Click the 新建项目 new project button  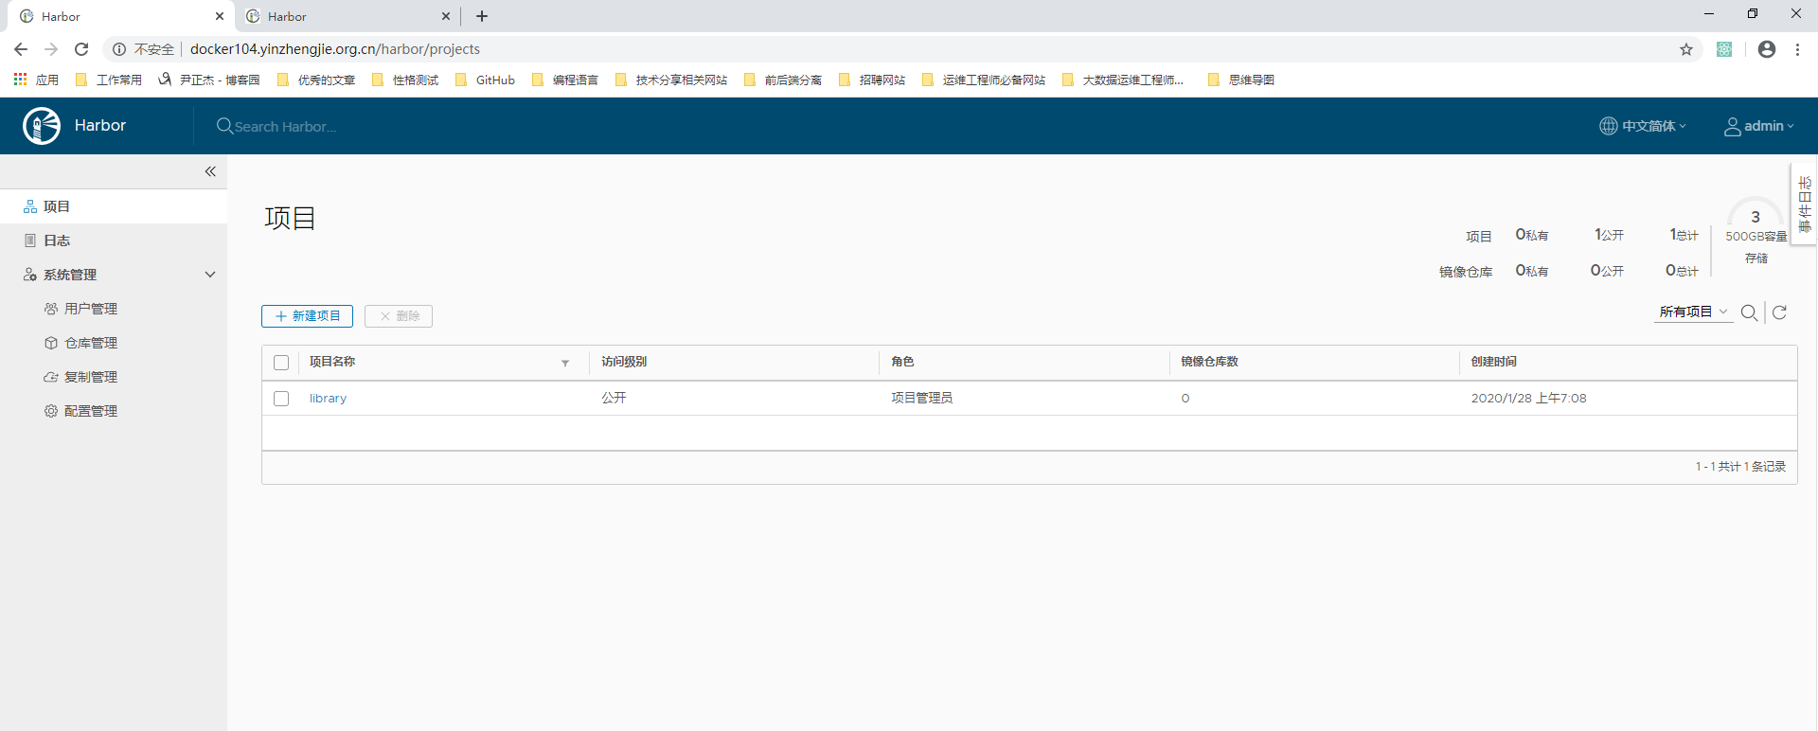[x=307, y=316]
